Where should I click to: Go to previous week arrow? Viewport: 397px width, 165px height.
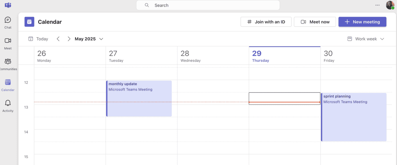pos(58,39)
